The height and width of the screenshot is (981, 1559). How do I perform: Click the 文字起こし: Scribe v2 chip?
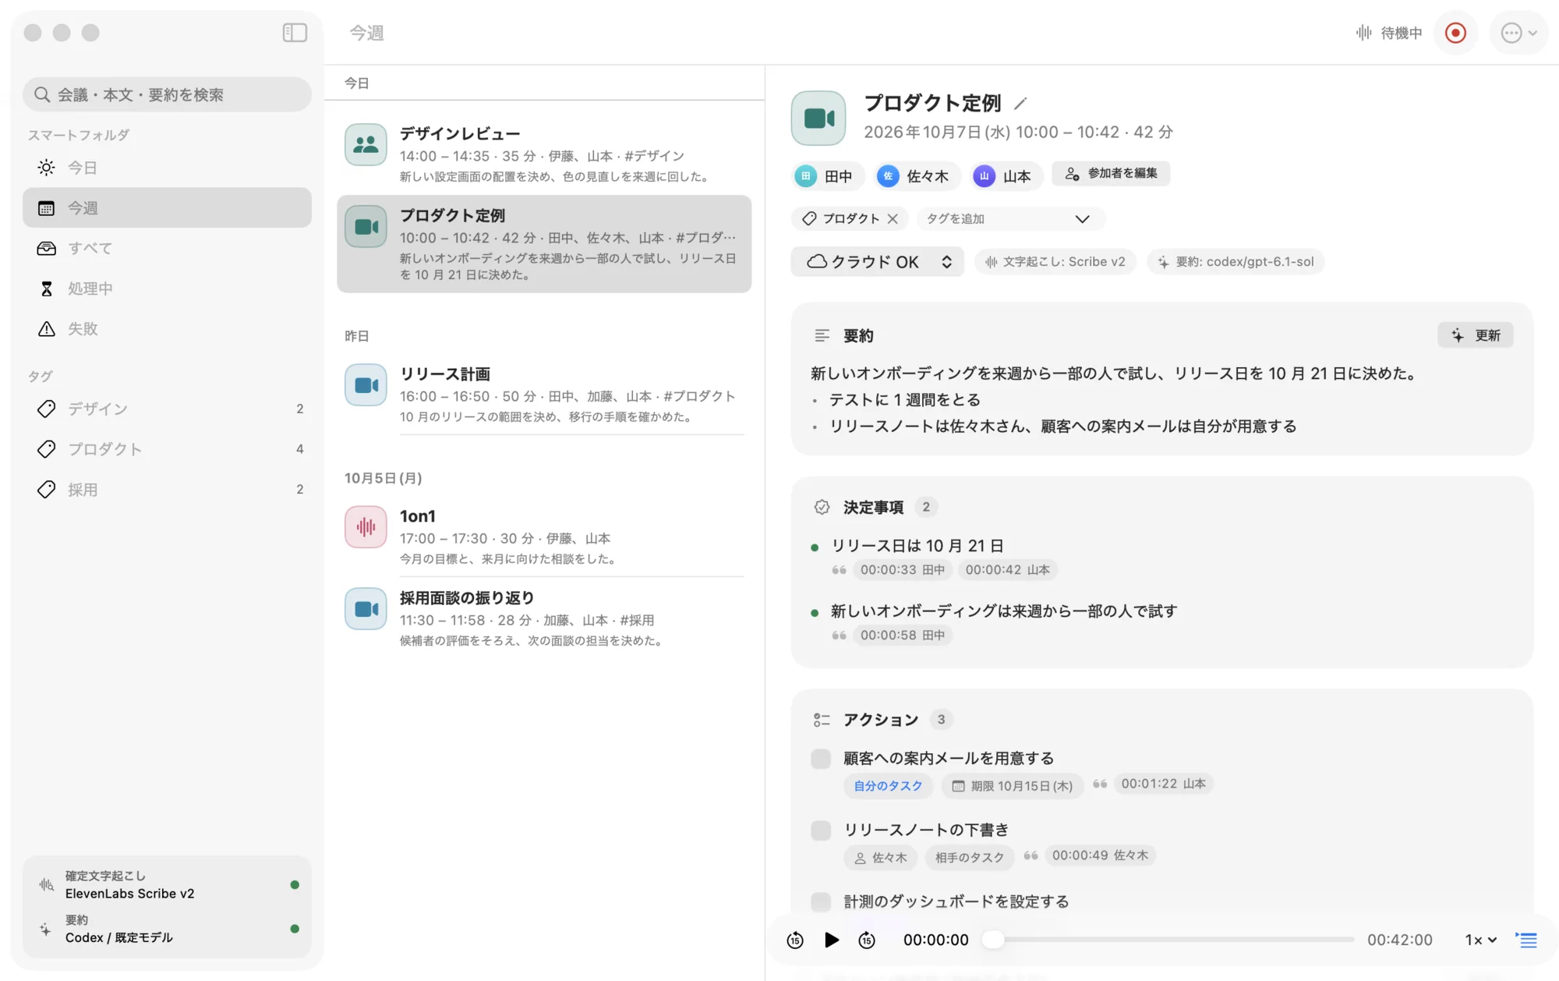tap(1055, 262)
